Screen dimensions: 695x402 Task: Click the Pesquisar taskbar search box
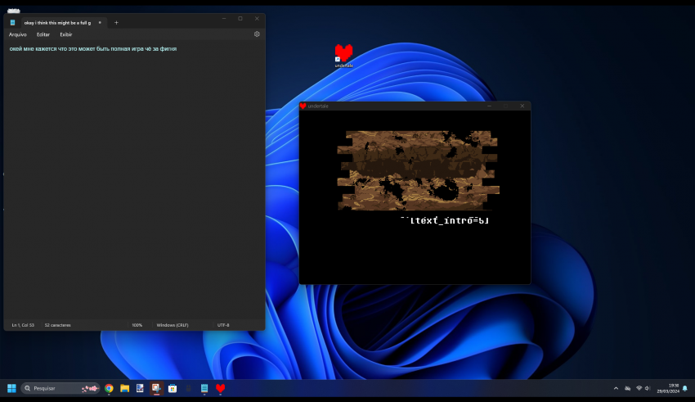[x=61, y=388]
